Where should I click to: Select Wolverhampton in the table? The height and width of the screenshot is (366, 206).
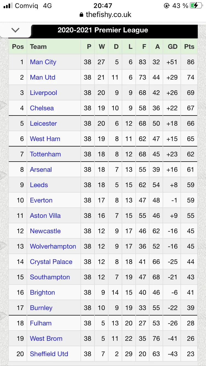pyautogui.click(x=53, y=246)
